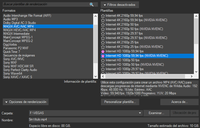Screen dimensions: 200x128
Task: Toggle favorite star for Internet HD 1080p 50 fps
Action: [x=103, y=60]
